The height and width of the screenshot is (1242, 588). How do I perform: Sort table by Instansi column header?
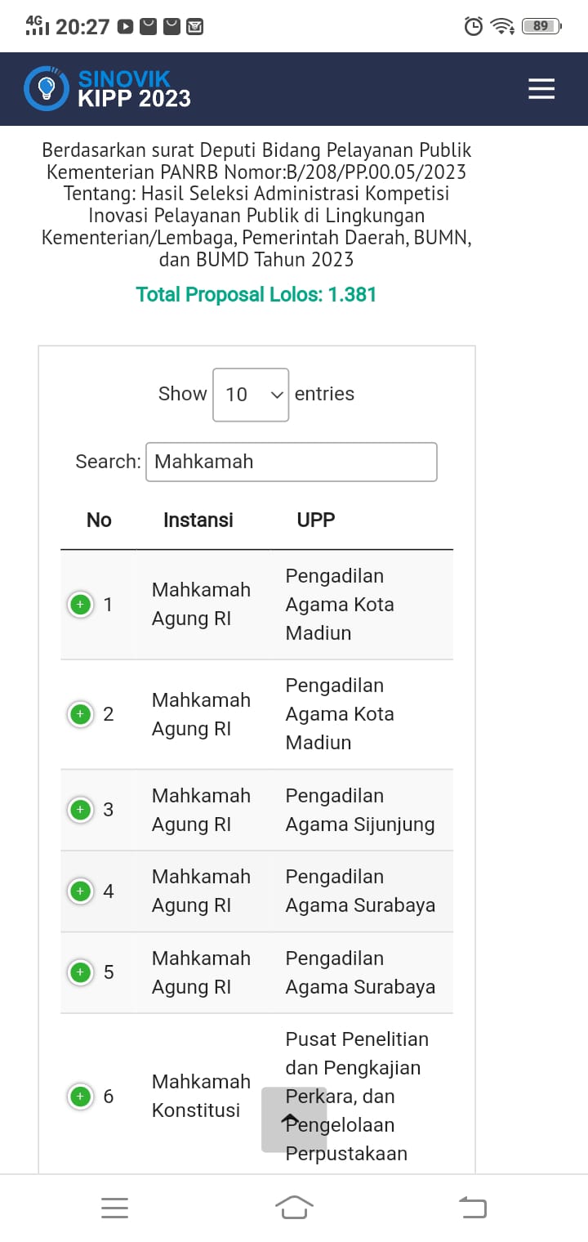pyautogui.click(x=198, y=520)
